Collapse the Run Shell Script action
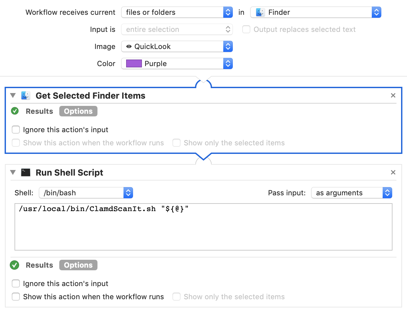The height and width of the screenshot is (315, 407). (13, 173)
